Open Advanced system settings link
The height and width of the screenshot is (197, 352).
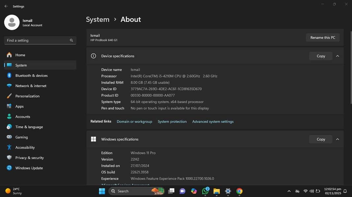tap(213, 121)
